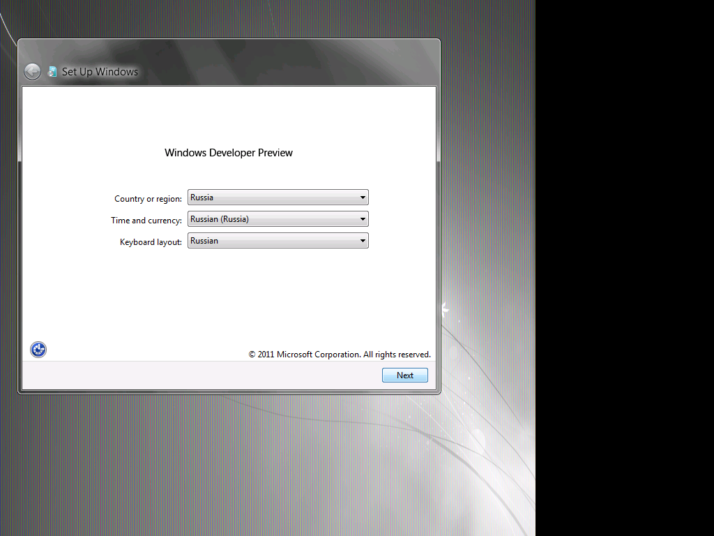The width and height of the screenshot is (714, 536).
Task: Click the "Keyboard layout:" label
Action: click(x=151, y=242)
